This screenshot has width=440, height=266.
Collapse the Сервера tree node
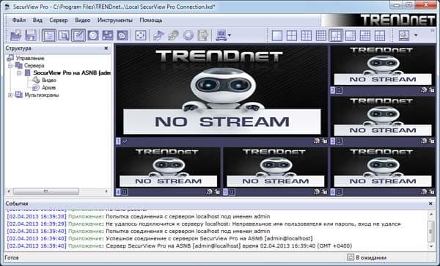click(10, 66)
